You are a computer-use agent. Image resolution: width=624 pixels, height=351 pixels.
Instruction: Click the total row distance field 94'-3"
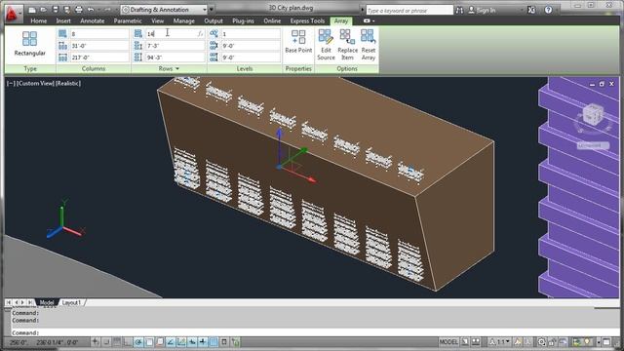(x=175, y=58)
